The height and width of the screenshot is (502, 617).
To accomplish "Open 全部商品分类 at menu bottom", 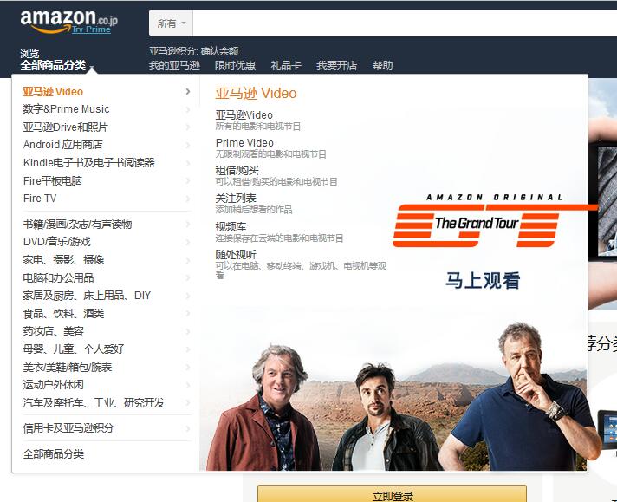I will (54, 454).
